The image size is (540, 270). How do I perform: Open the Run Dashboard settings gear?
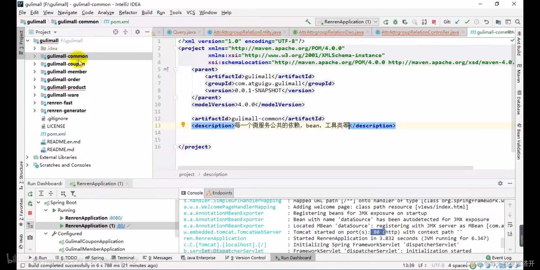(500, 184)
